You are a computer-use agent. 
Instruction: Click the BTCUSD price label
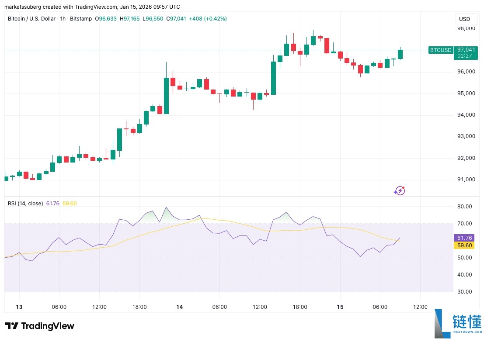point(440,50)
